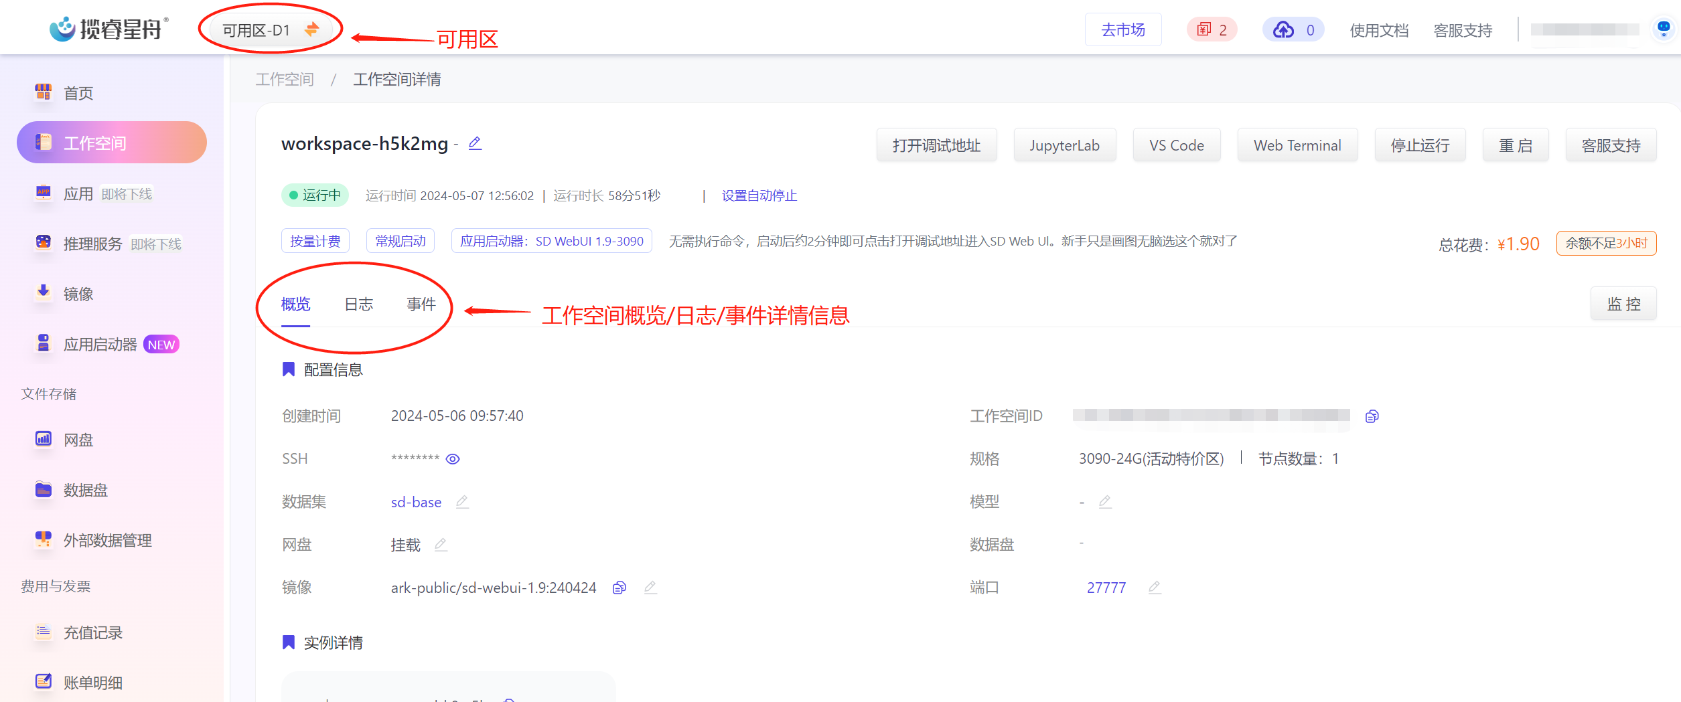Image resolution: width=1681 pixels, height=702 pixels.
Task: Click 应用启动器: SD WebUI 1.9-3090 tag
Action: pos(552,241)
